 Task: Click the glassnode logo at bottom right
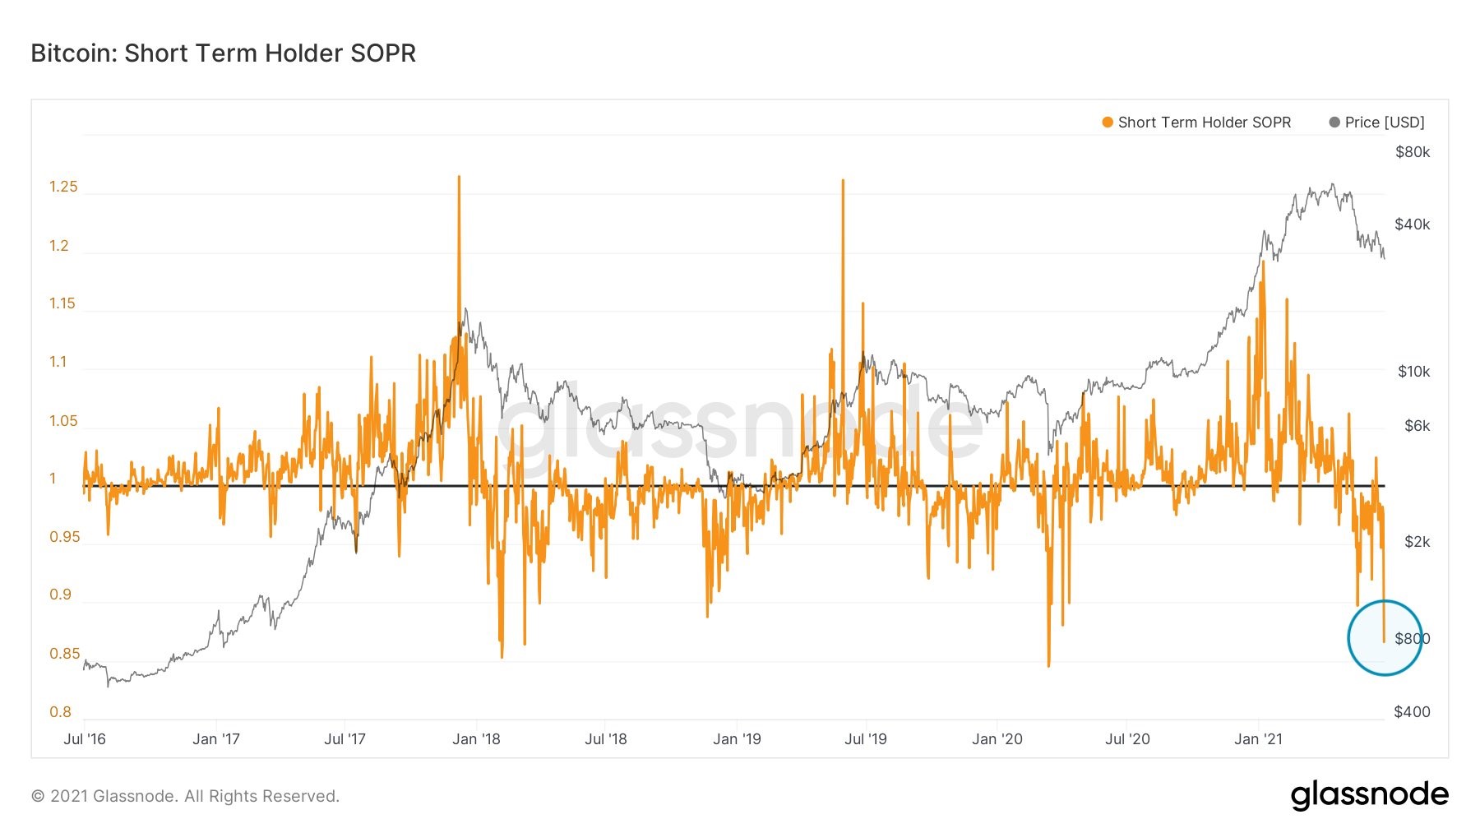(x=1369, y=795)
